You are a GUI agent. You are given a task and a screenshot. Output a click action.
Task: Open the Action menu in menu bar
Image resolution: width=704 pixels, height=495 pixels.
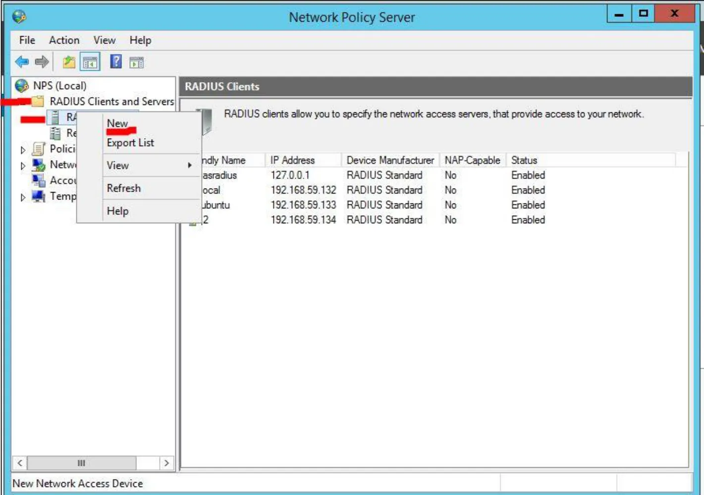64,40
